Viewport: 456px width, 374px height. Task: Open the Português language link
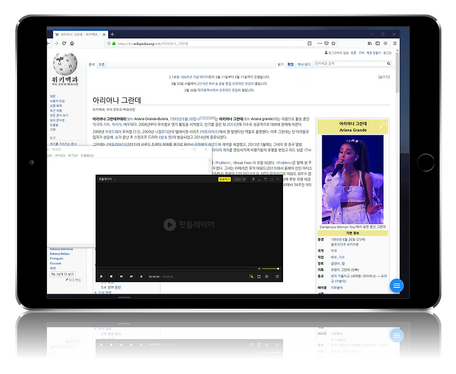(56, 259)
